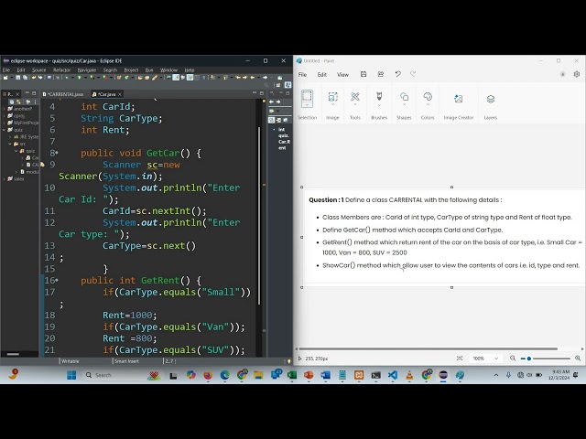Toggle Link with Editor in Package Explorer
586x439 pixels.
[18, 102]
